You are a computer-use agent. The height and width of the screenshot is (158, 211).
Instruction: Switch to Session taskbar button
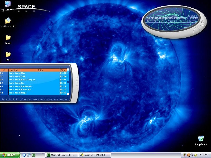click(x=95, y=155)
